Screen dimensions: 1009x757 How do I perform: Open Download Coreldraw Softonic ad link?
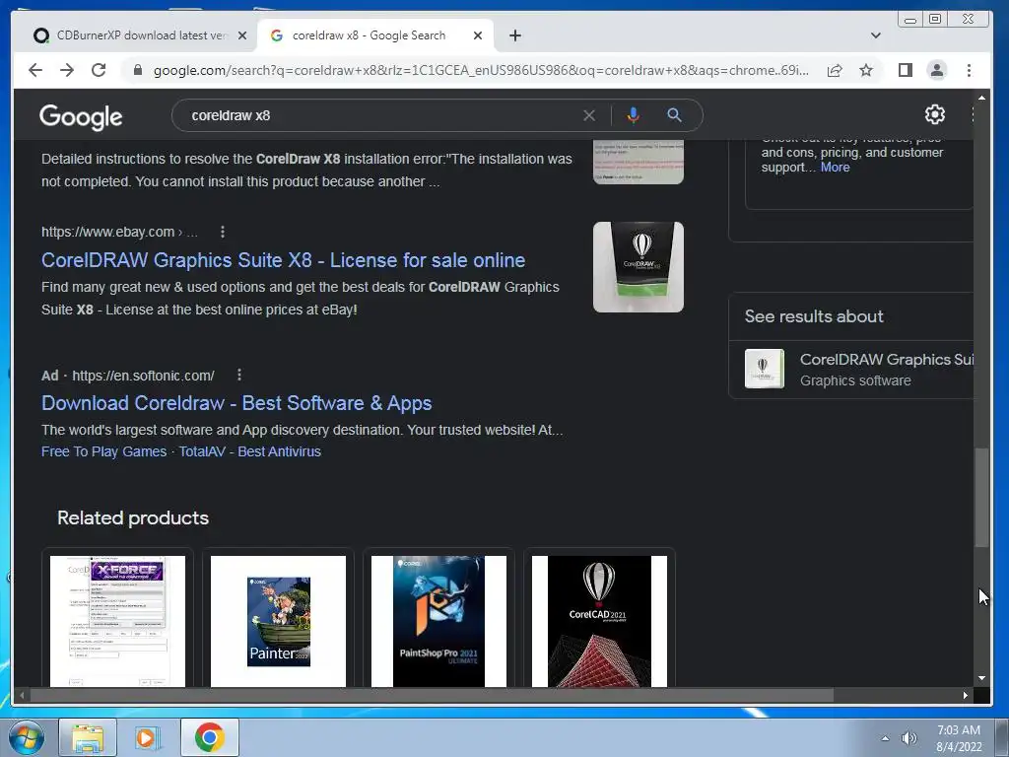(x=236, y=403)
